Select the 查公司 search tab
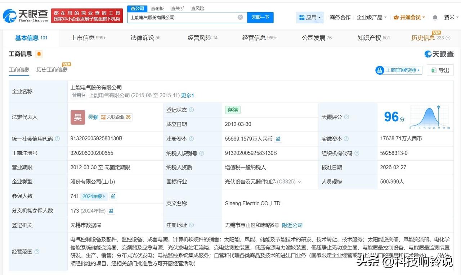 (137, 8)
